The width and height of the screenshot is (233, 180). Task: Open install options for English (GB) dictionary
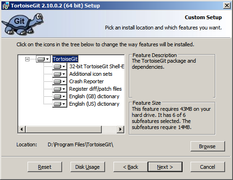[x=60, y=96]
